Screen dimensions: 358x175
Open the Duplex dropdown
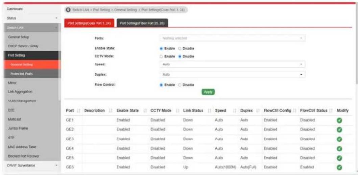click(x=232, y=75)
